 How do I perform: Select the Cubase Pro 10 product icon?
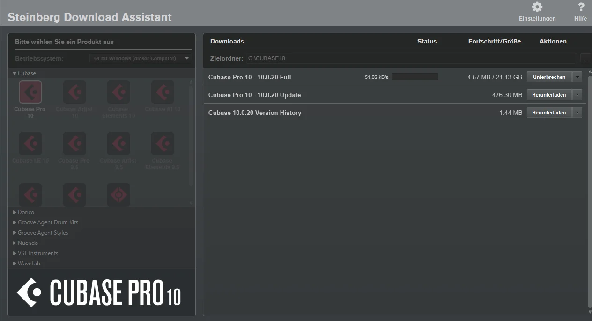click(x=30, y=92)
